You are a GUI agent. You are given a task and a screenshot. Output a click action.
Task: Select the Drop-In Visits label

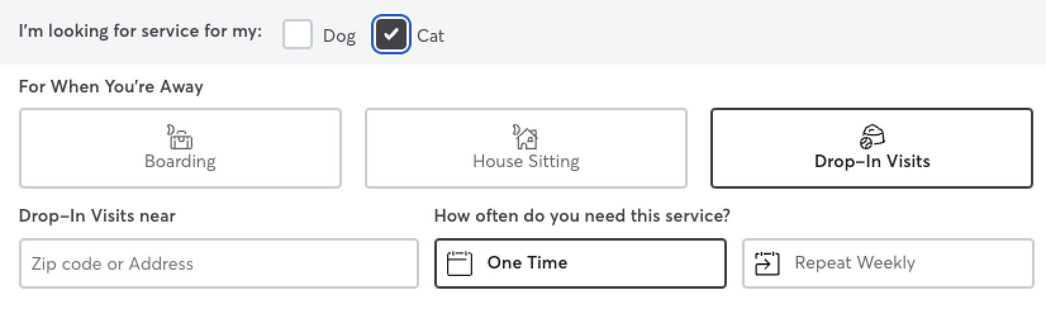coord(872,161)
